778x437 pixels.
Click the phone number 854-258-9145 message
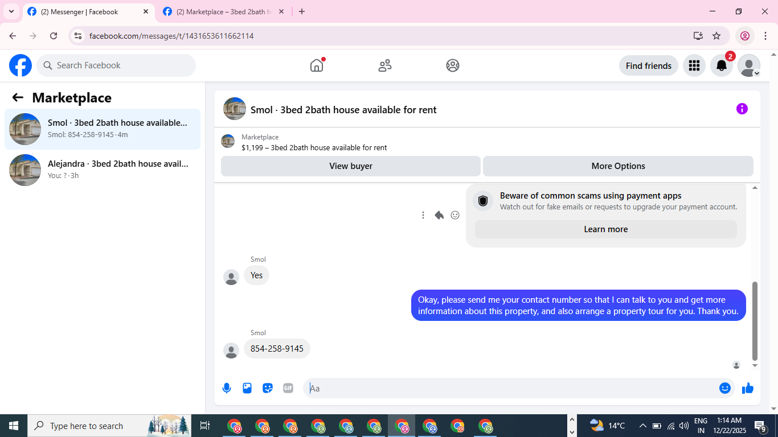pyautogui.click(x=277, y=349)
